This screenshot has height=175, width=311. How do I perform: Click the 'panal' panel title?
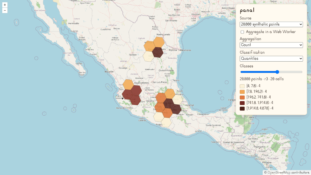(x=247, y=10)
